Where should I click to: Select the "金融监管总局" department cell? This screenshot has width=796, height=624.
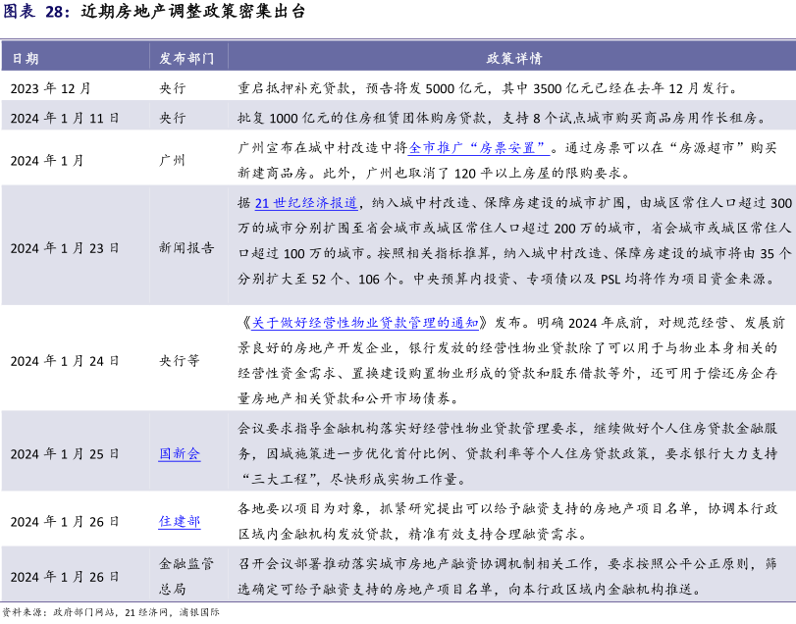click(x=186, y=576)
